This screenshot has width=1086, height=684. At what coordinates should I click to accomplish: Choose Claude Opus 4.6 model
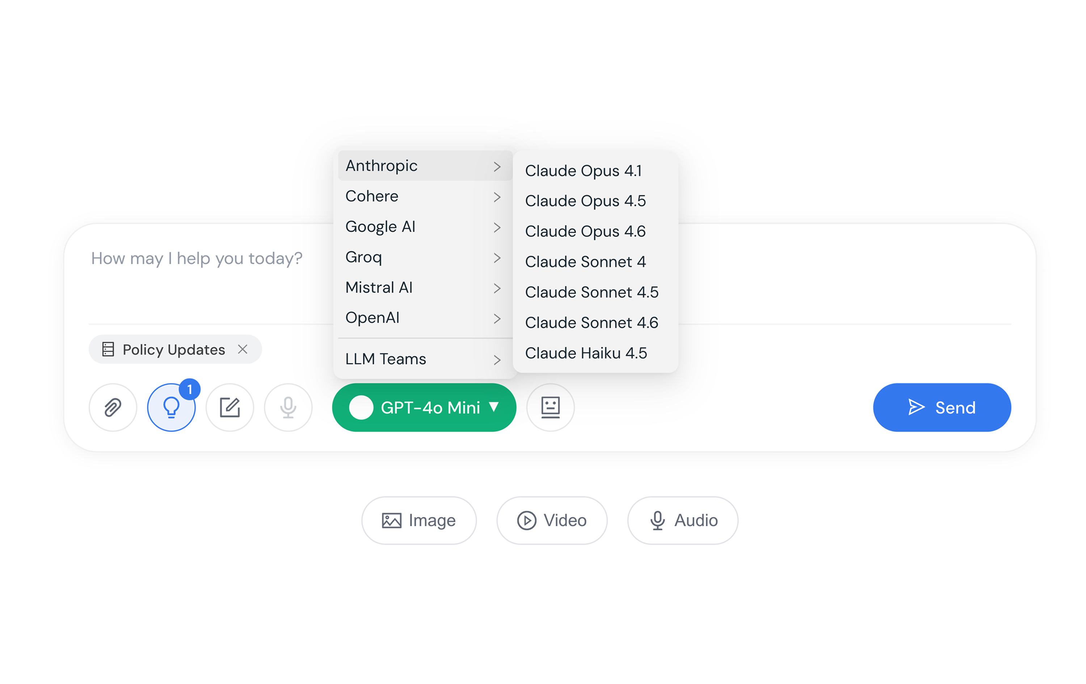pyautogui.click(x=595, y=231)
